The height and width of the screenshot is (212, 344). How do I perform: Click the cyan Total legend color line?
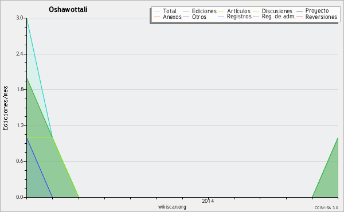pos(157,11)
